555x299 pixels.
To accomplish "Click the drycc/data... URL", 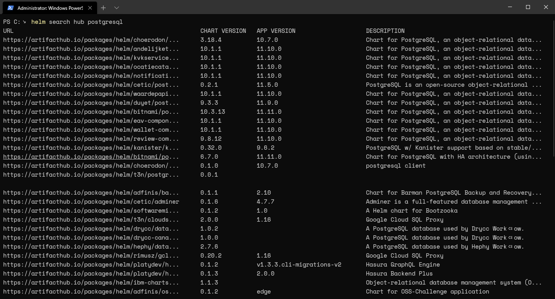I will tap(91, 229).
